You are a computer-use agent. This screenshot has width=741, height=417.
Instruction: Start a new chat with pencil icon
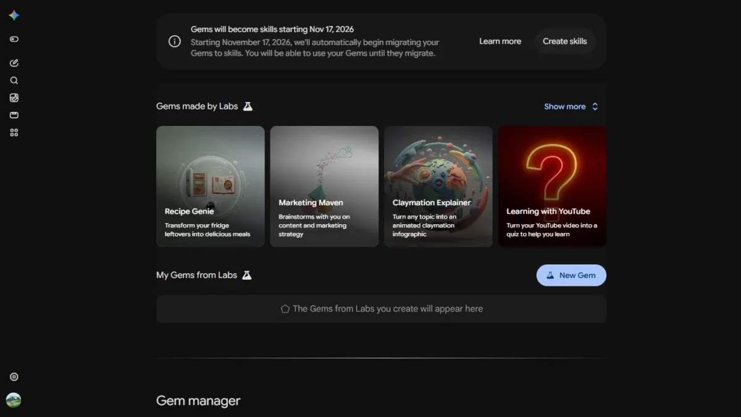(x=14, y=62)
